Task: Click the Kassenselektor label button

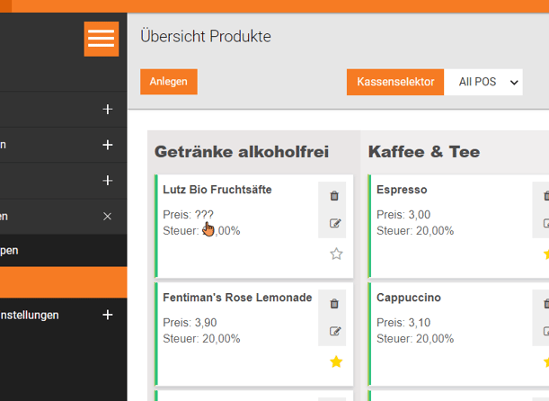Action: point(395,82)
